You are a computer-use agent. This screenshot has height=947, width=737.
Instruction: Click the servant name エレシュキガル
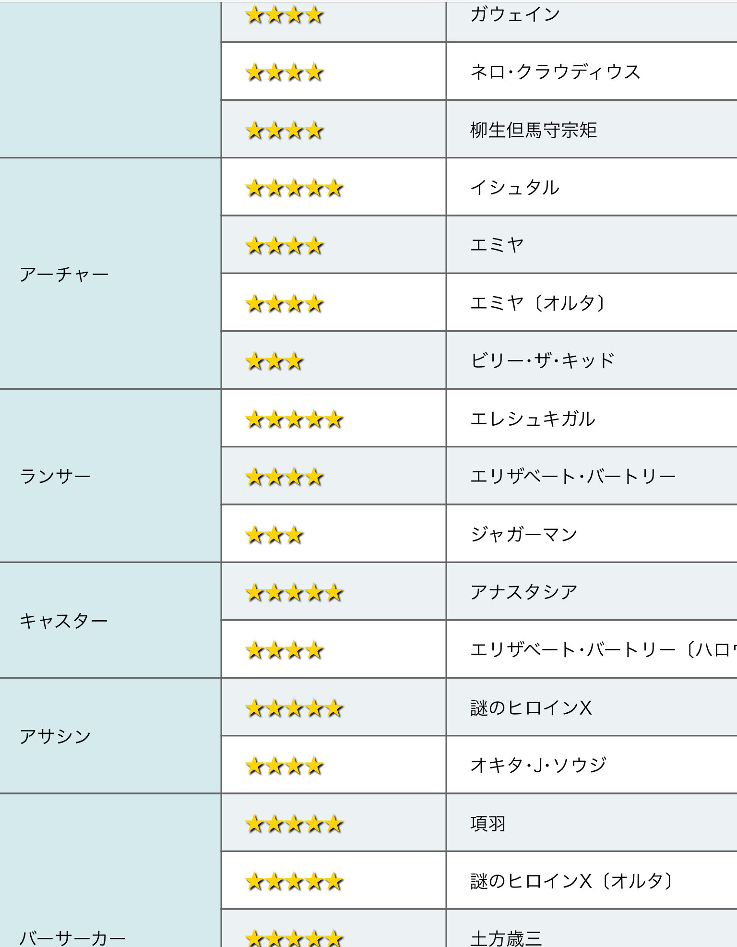click(x=533, y=419)
